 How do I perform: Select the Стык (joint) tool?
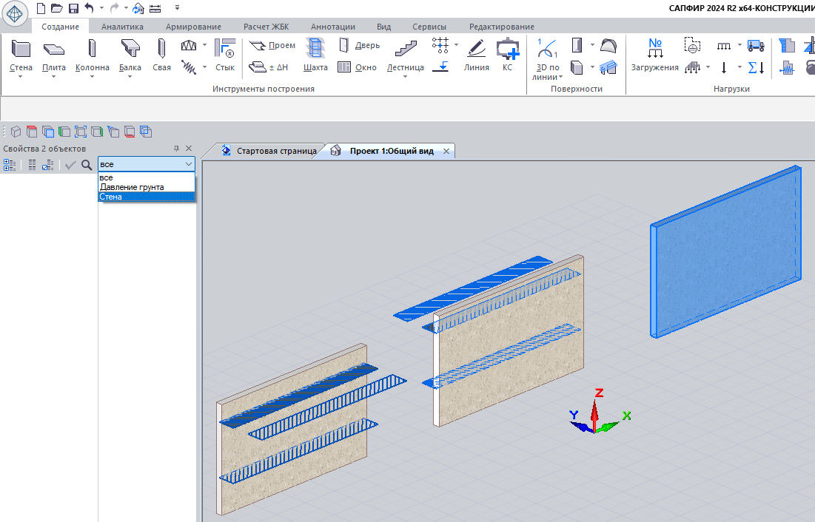pyautogui.click(x=224, y=56)
